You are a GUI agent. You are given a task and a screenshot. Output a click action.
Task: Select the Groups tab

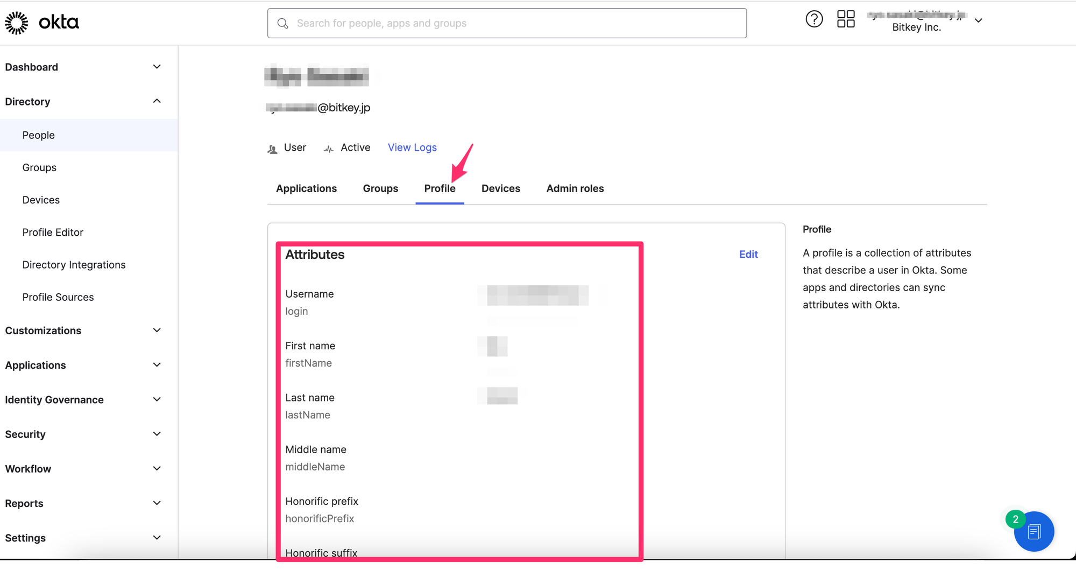click(x=380, y=188)
